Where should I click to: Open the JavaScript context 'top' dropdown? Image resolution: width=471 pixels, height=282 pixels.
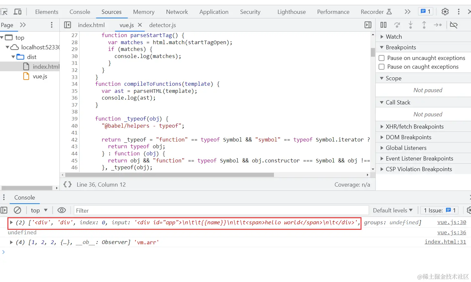tap(39, 210)
